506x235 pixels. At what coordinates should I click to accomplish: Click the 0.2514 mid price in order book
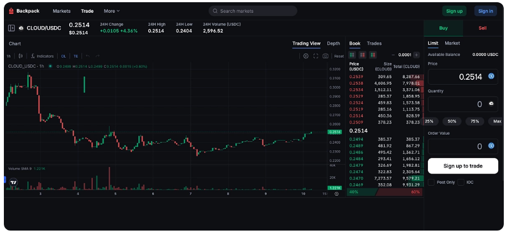pos(359,131)
